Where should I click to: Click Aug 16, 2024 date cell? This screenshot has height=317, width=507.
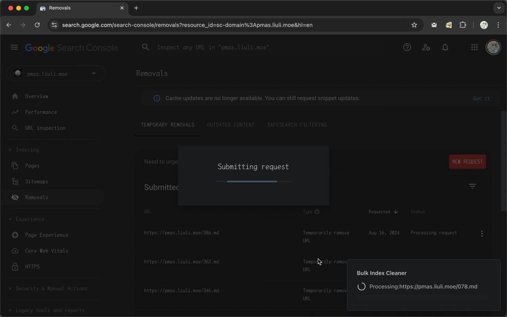click(x=384, y=233)
